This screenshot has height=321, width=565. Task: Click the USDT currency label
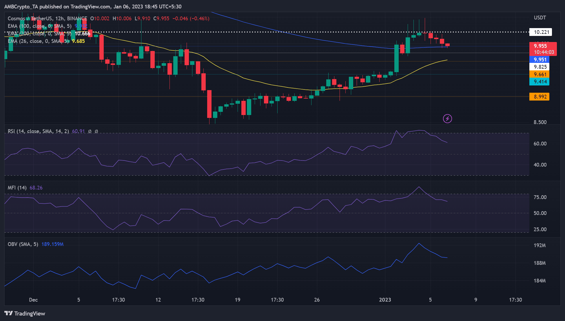click(540, 18)
